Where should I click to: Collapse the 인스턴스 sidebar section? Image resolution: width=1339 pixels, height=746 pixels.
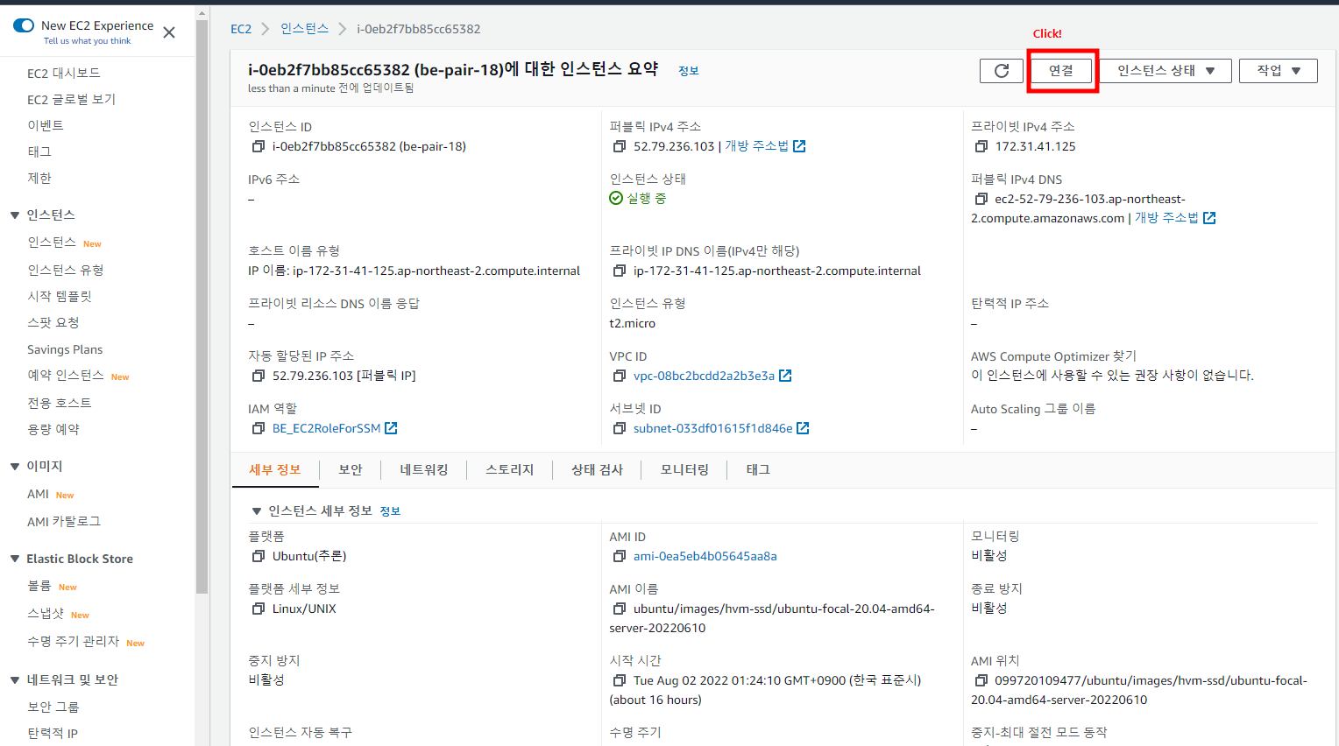coord(15,215)
